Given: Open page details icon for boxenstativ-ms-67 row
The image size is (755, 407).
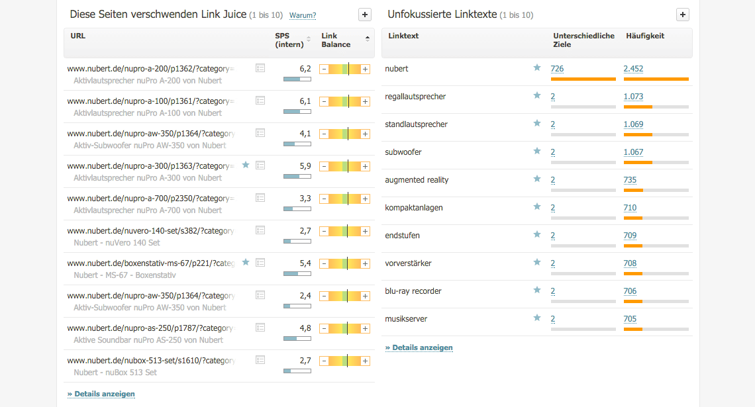Looking at the screenshot, I should (260, 263).
